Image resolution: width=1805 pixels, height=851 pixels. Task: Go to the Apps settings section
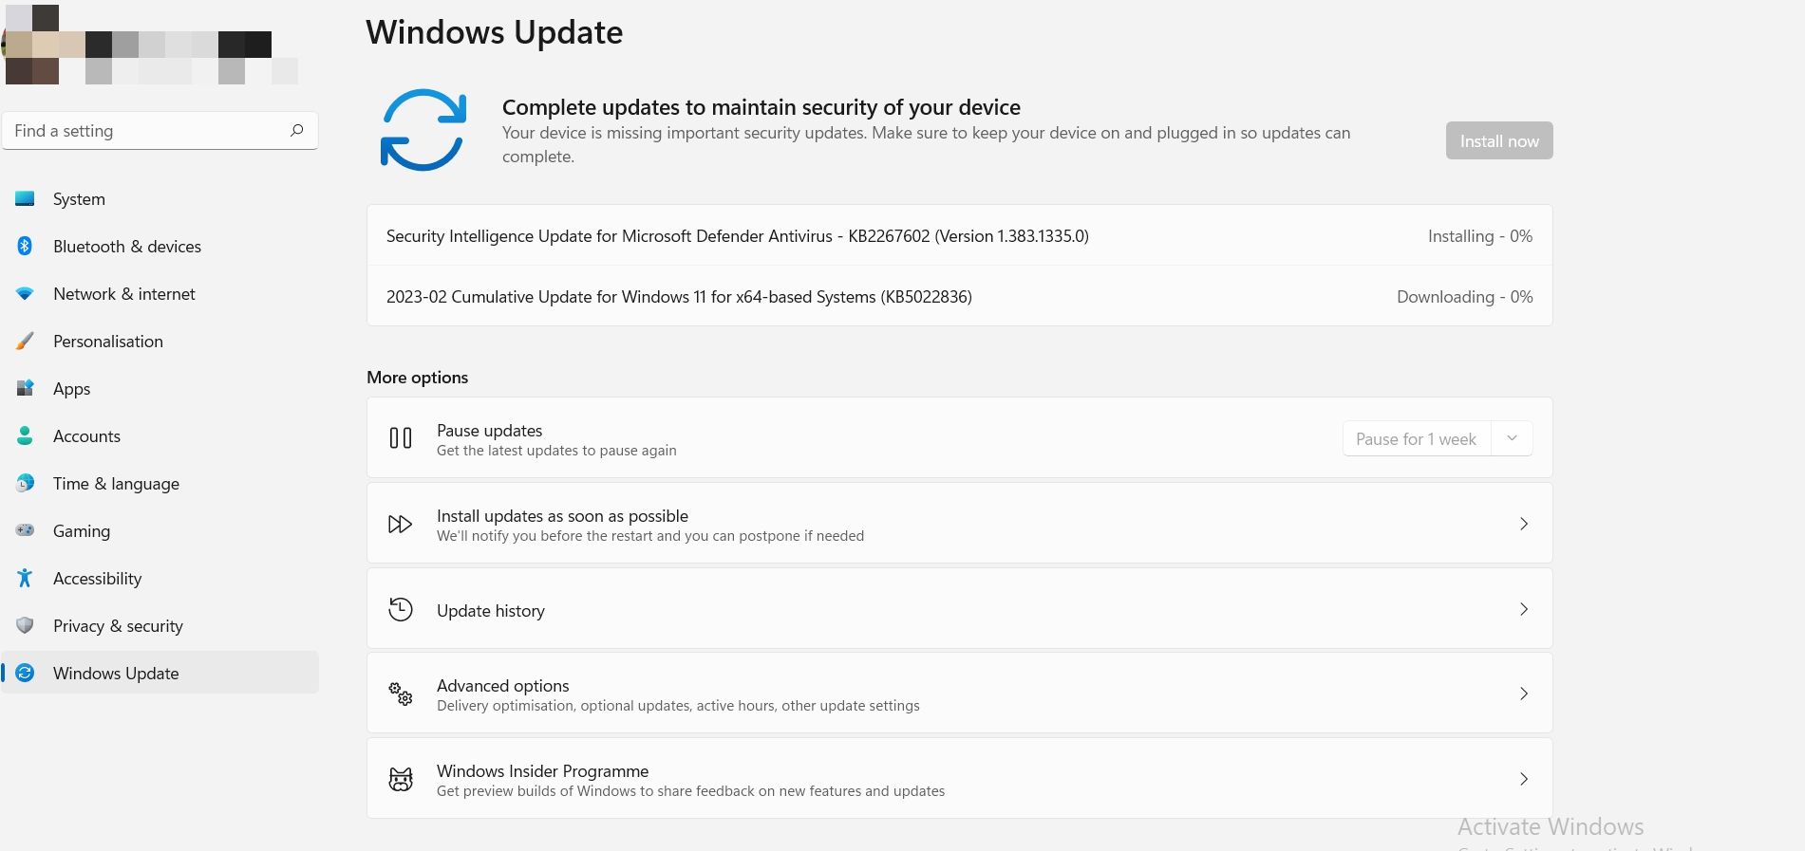point(71,389)
